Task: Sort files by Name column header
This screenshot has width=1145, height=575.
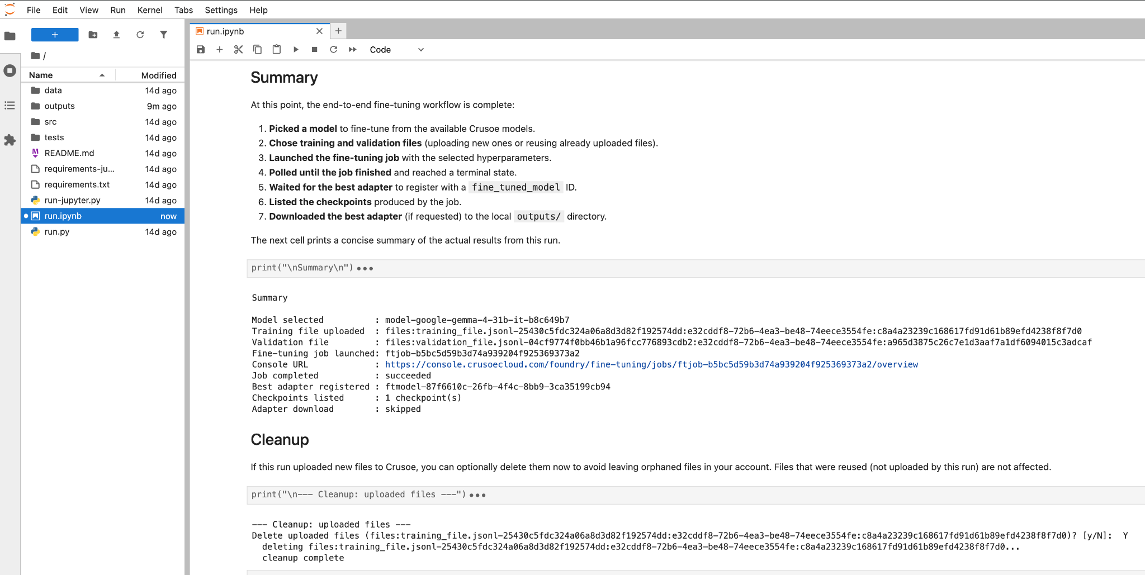Action: coord(67,75)
